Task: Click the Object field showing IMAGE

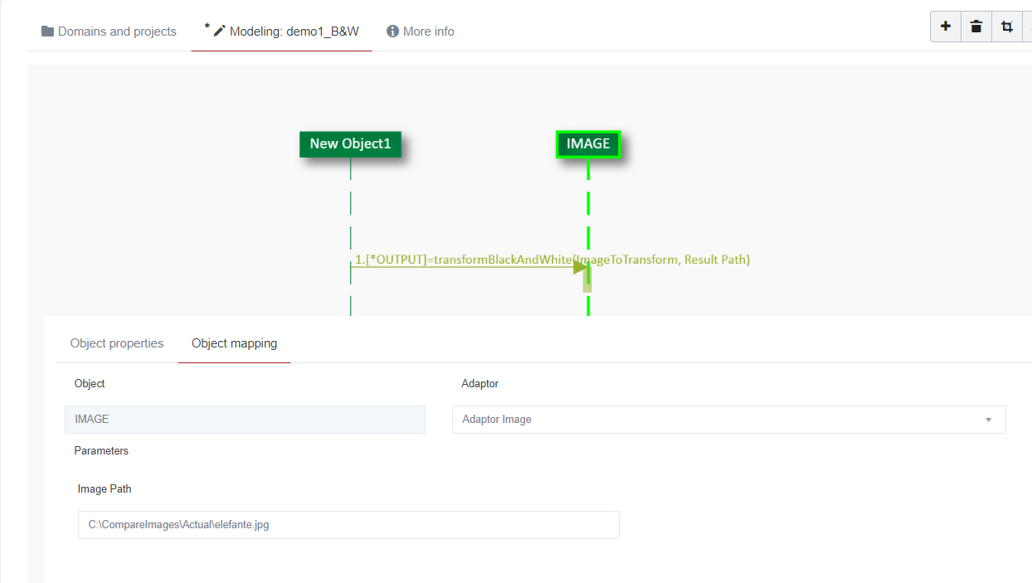Action: [x=245, y=420]
